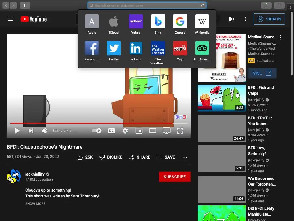This screenshot has width=294, height=221.
Task: Toggle closed captions
Action: click(111, 131)
